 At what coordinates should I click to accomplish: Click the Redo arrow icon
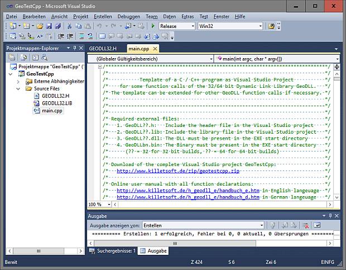113,26
